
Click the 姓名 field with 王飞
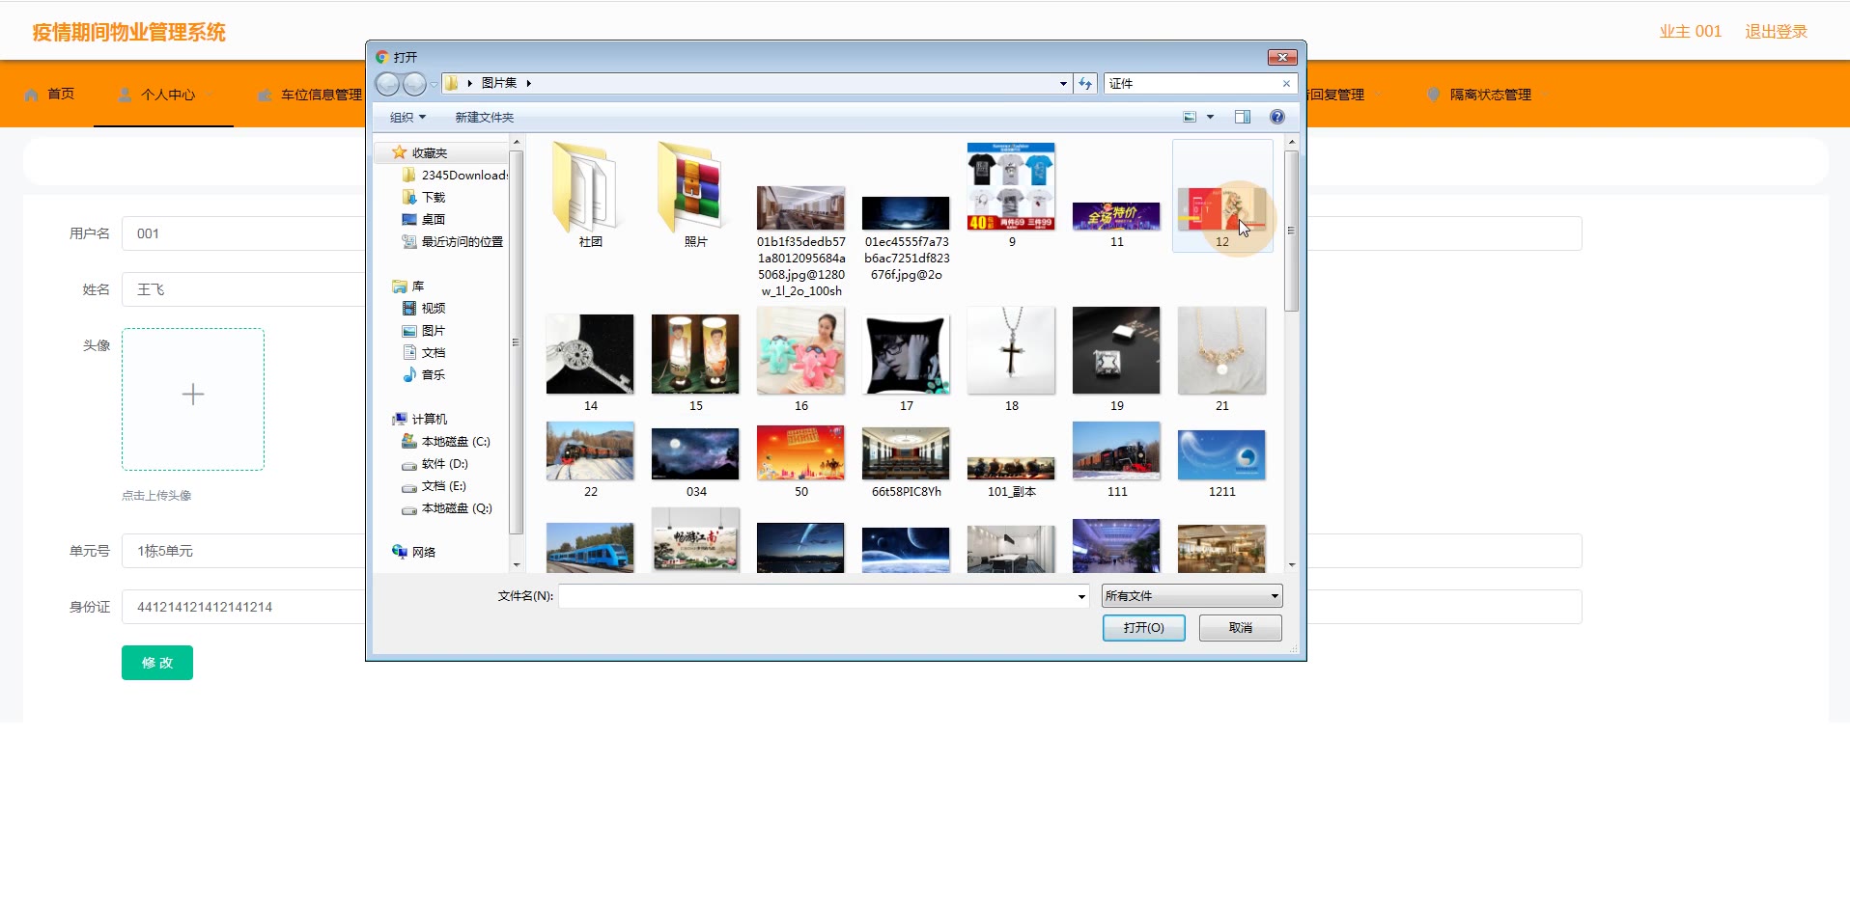[x=245, y=289]
